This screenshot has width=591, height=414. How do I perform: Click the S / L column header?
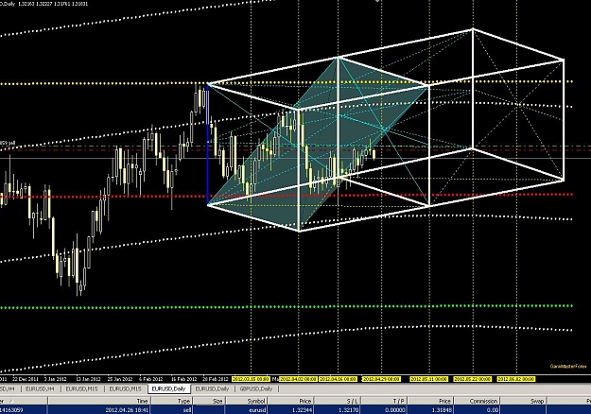click(338, 401)
